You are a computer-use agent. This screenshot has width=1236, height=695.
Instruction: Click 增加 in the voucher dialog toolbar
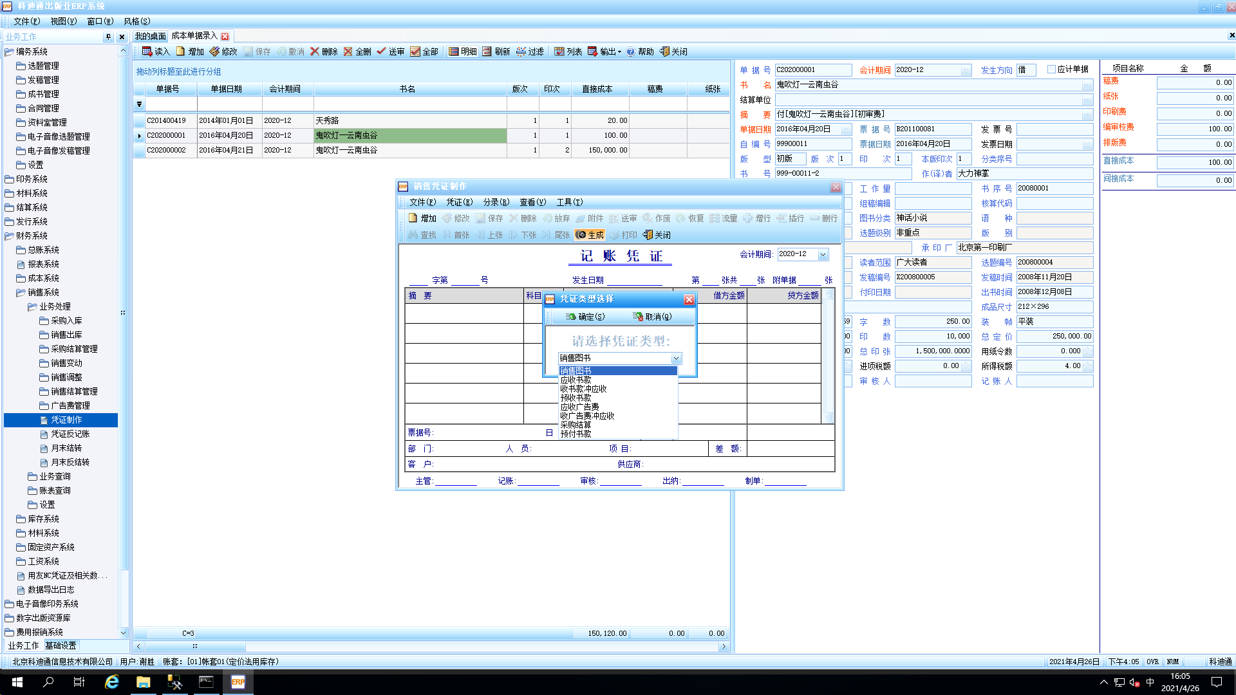pyautogui.click(x=422, y=218)
